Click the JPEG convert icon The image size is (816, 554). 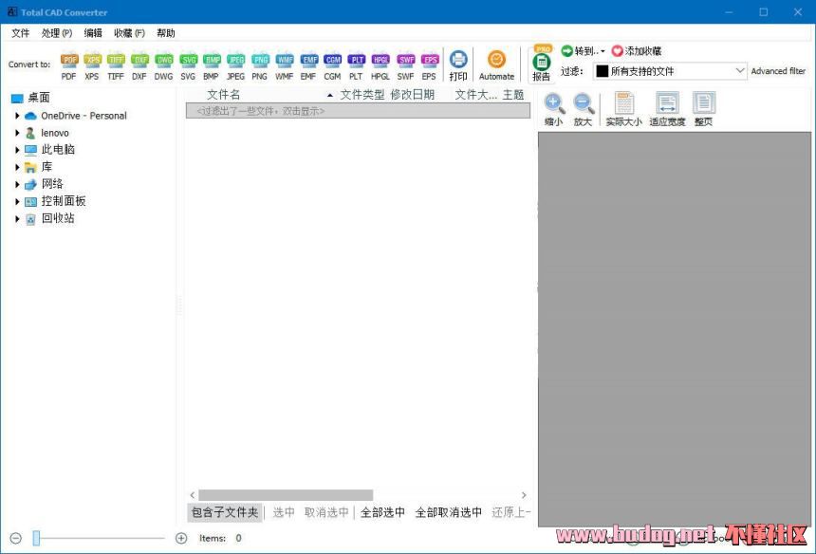click(x=235, y=65)
